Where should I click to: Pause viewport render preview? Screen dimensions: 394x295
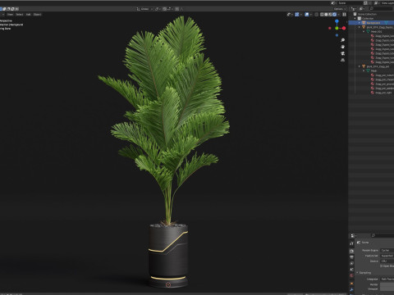pos(344,15)
